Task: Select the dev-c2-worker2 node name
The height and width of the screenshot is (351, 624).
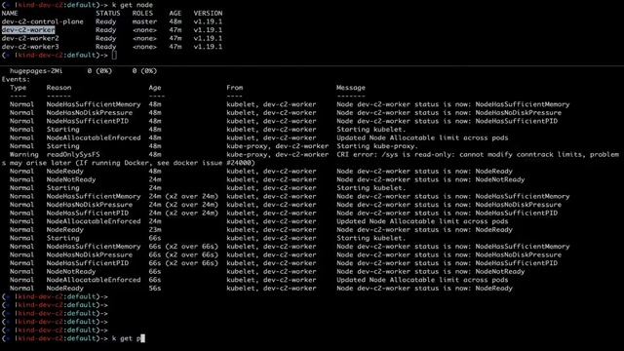Action: click(x=30, y=38)
